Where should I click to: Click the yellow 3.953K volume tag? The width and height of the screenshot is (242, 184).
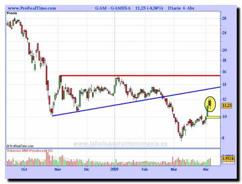point(228,159)
